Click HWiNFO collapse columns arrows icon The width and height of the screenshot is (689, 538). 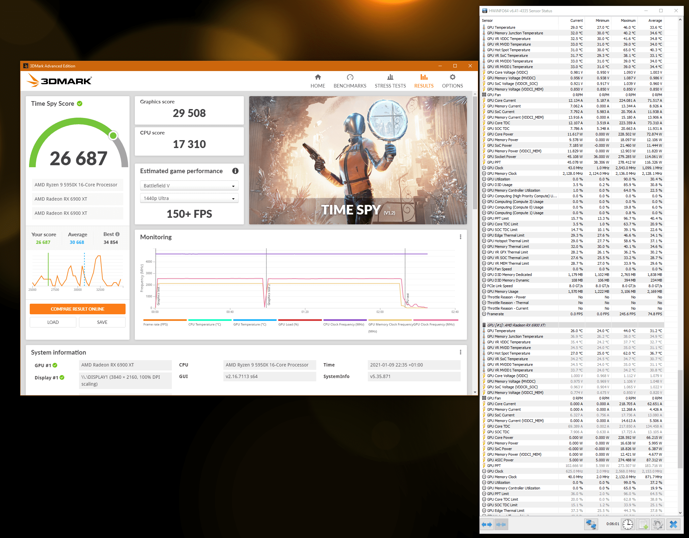click(501, 524)
